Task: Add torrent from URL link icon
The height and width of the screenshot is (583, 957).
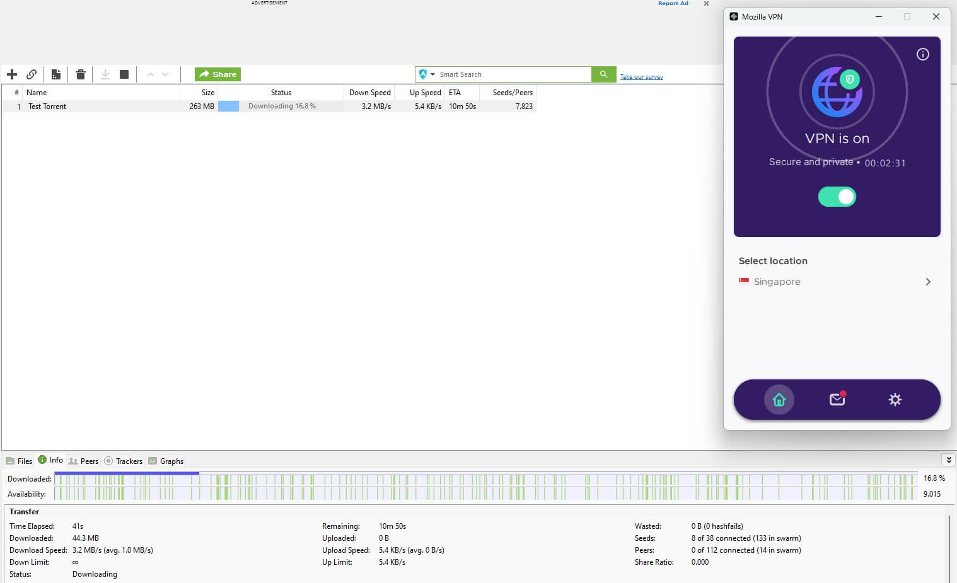Action: point(31,74)
